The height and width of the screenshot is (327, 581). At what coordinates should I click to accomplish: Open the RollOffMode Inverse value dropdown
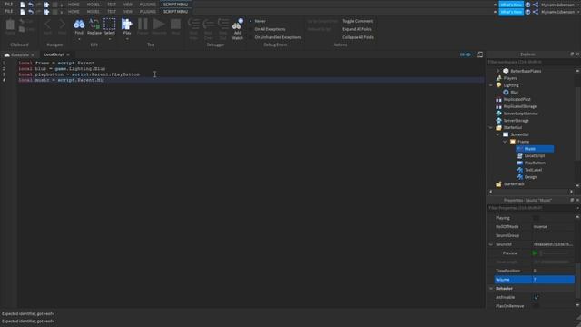pos(554,227)
